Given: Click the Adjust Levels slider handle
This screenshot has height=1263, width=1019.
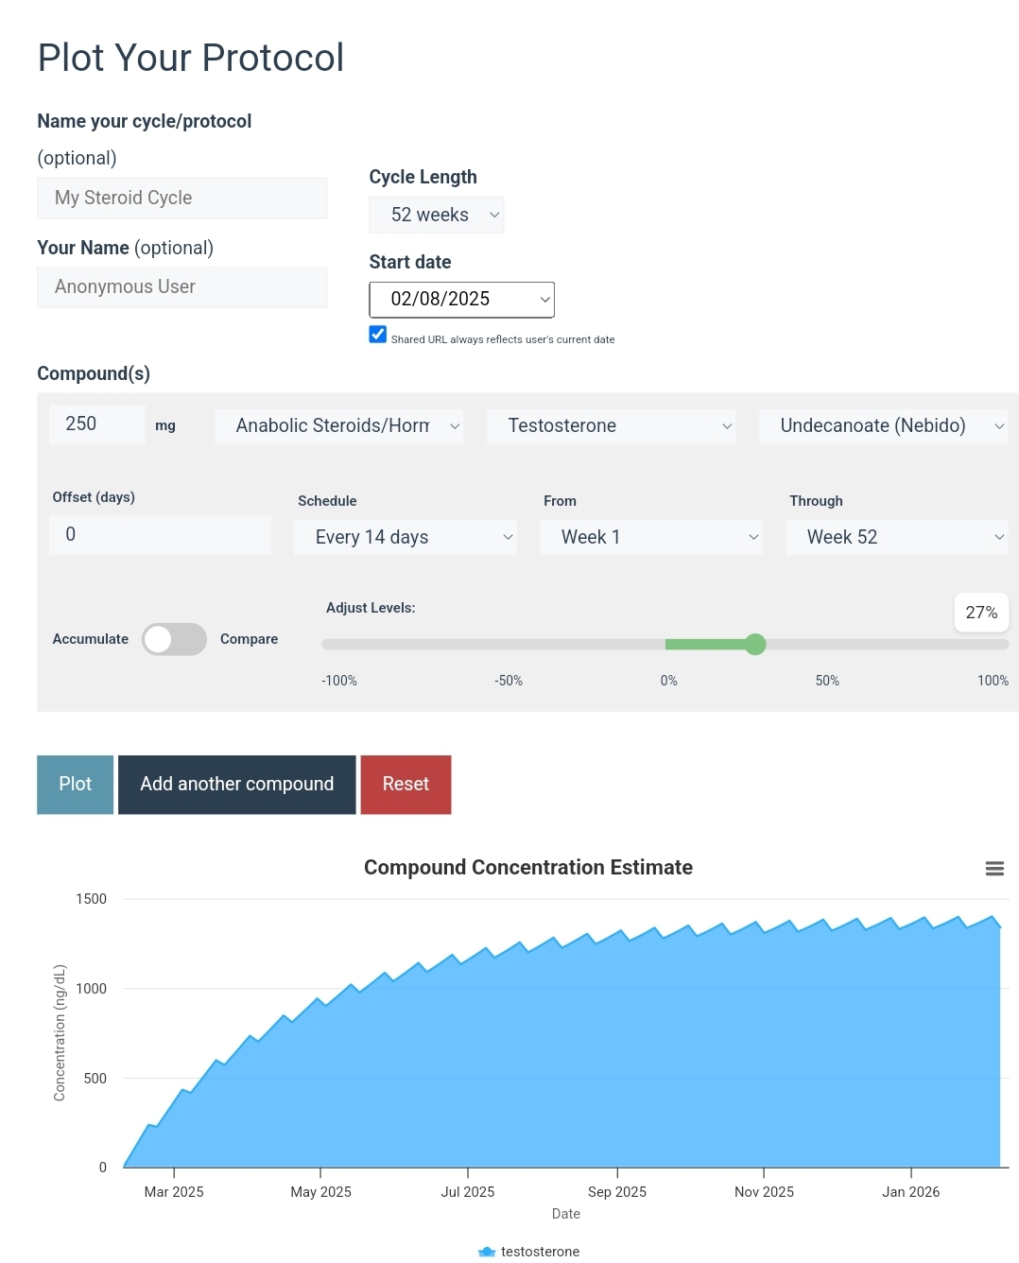Looking at the screenshot, I should tap(754, 645).
